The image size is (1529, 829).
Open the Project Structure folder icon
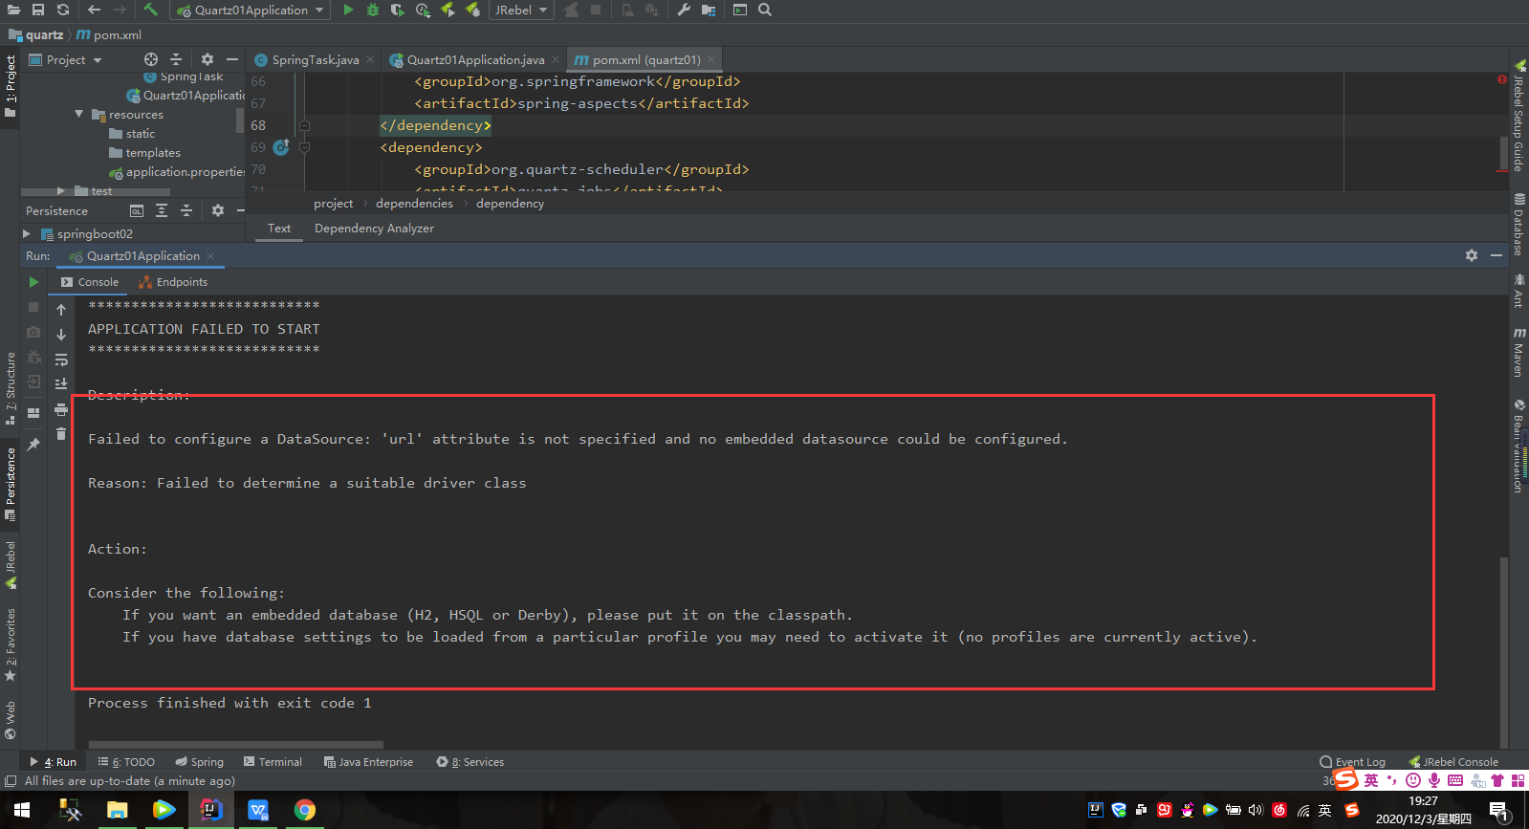pos(709,10)
